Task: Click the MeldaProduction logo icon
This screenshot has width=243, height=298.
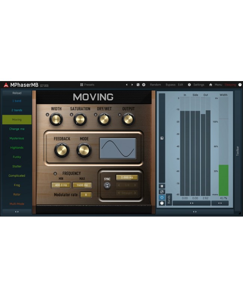Action: (x=6, y=85)
